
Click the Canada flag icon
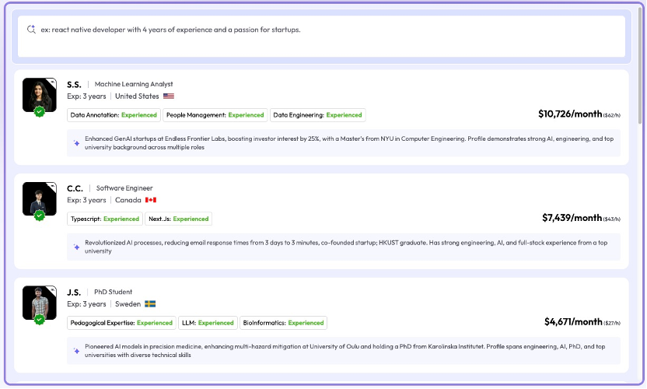click(151, 200)
